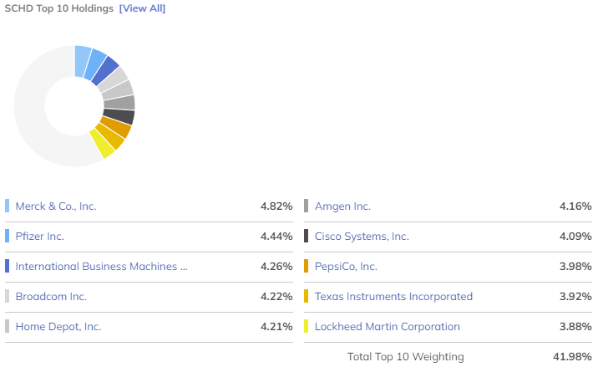Click the 3.92% Texas Instruments weighting value
The height and width of the screenshot is (367, 598).
click(575, 296)
